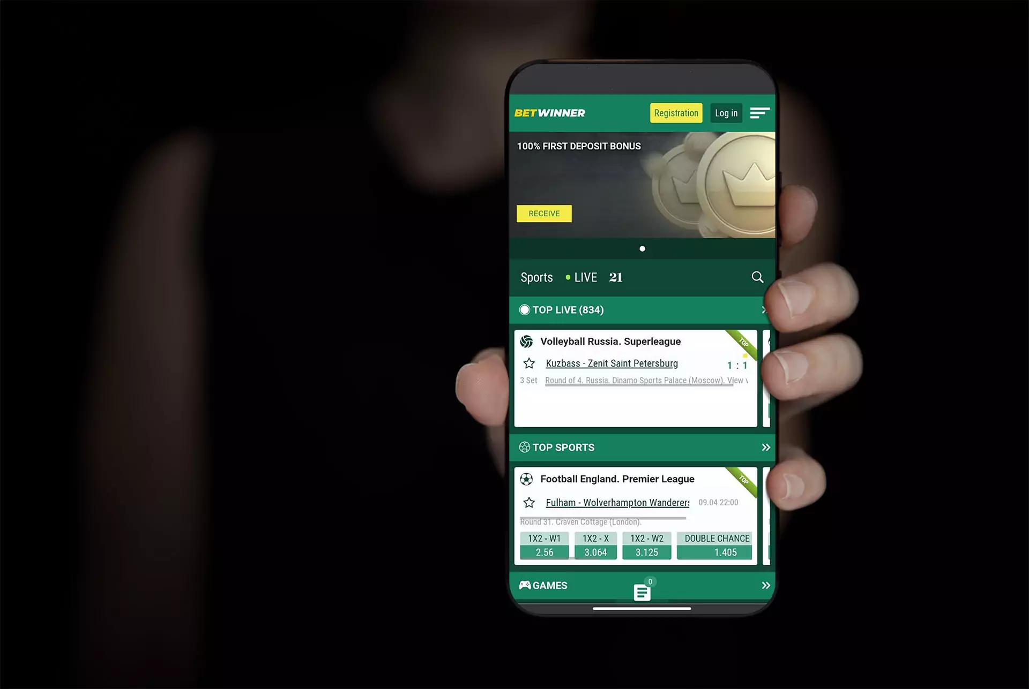Screen dimensions: 1029x689
Task: Click the RECEIVE bonus button
Action: pos(544,213)
